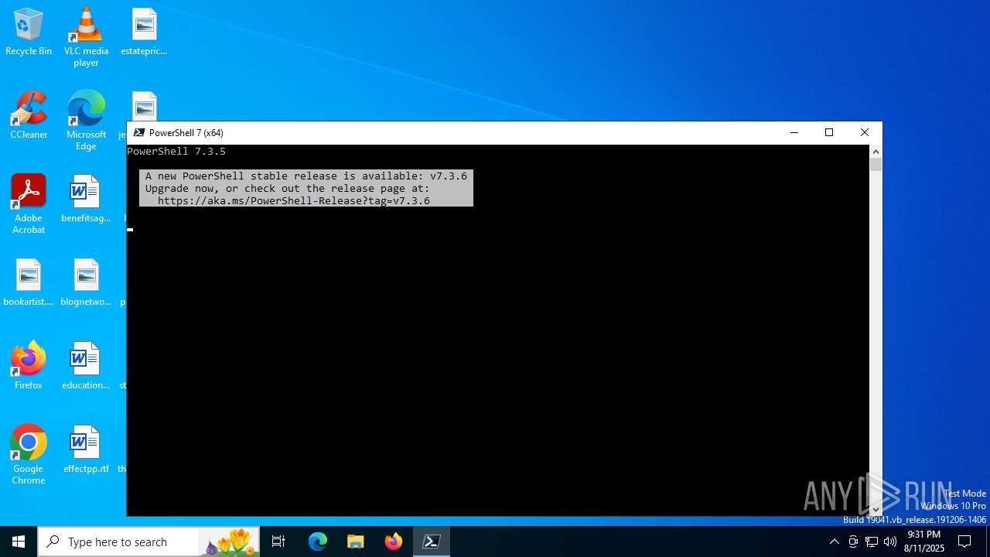This screenshot has height=557, width=990.
Task: Select the effectpp.rtf document
Action: click(86, 450)
